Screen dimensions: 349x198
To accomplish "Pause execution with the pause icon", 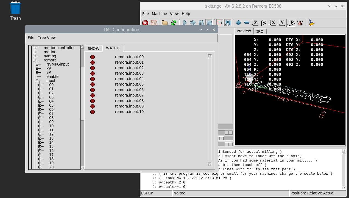I will point(201,23).
